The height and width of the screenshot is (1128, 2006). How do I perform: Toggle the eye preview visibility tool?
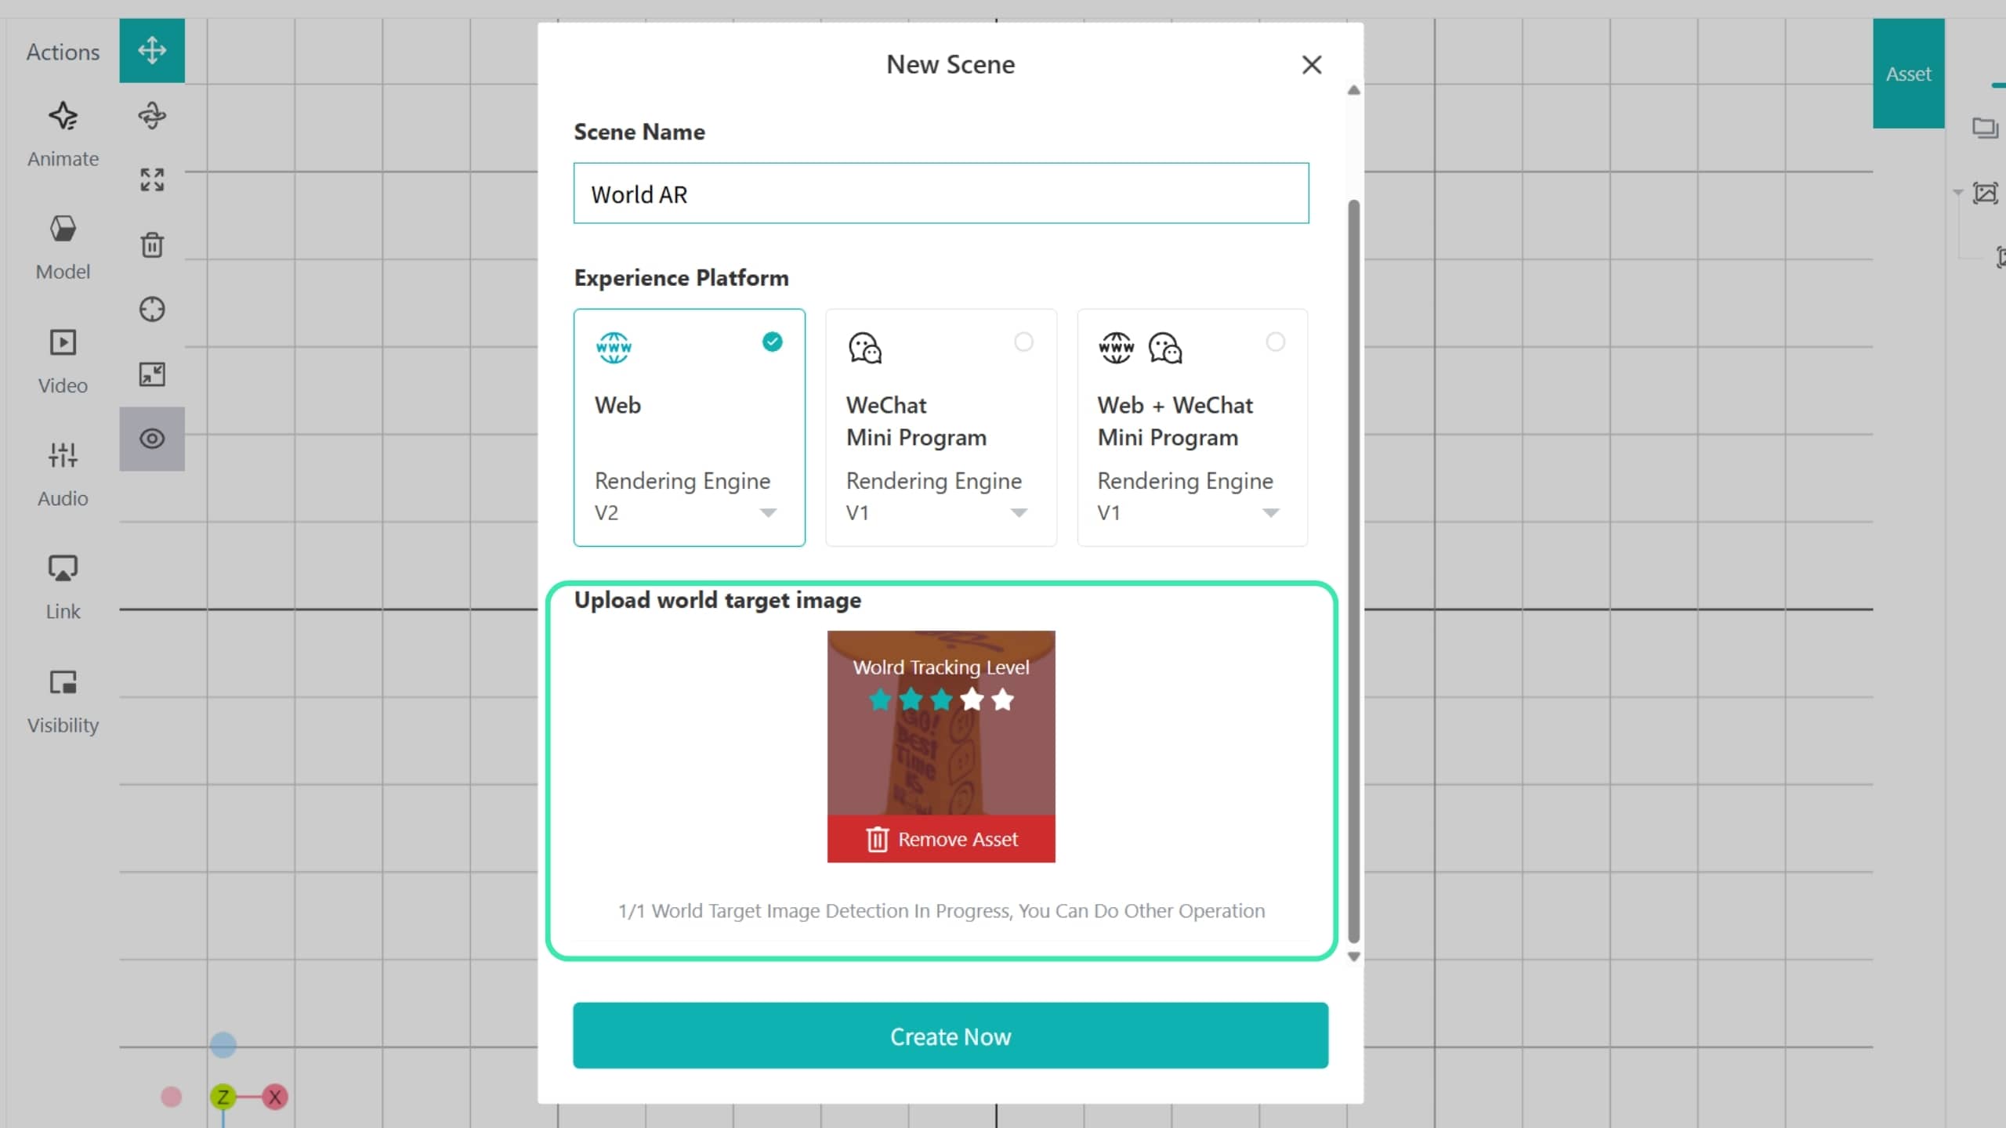pos(152,439)
